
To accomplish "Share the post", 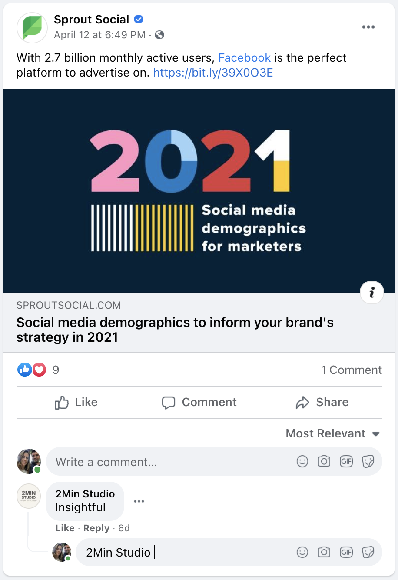I will tap(322, 402).
